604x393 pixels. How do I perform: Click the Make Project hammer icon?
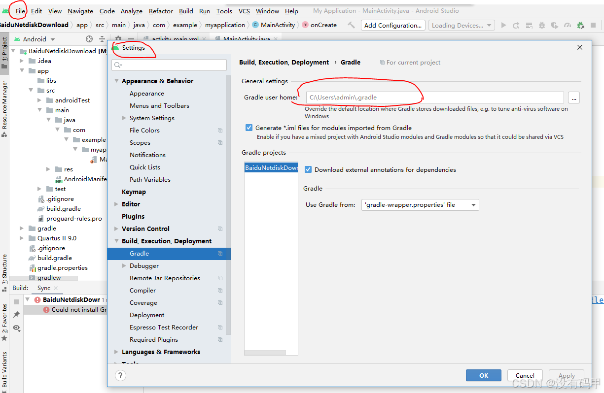point(351,25)
